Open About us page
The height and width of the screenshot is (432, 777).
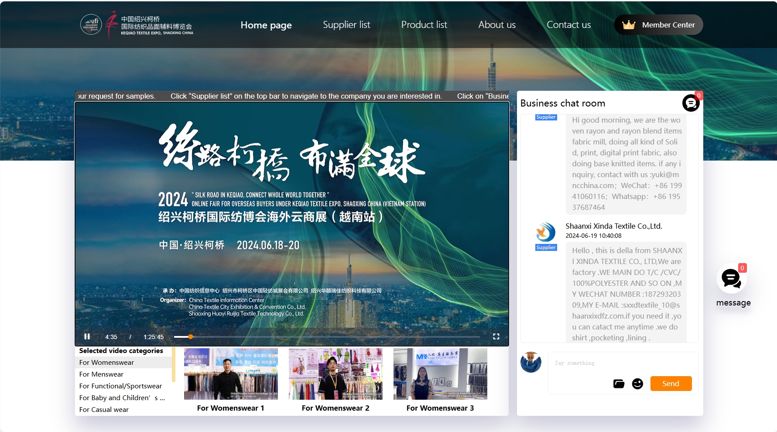[497, 25]
